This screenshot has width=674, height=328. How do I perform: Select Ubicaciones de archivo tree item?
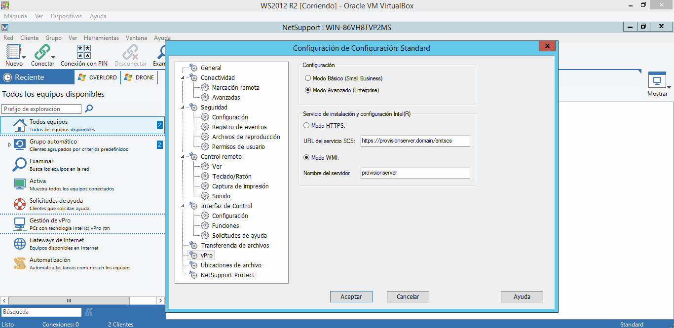click(231, 265)
